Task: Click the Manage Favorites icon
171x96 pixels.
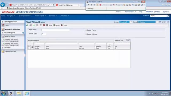Action: [3, 51]
